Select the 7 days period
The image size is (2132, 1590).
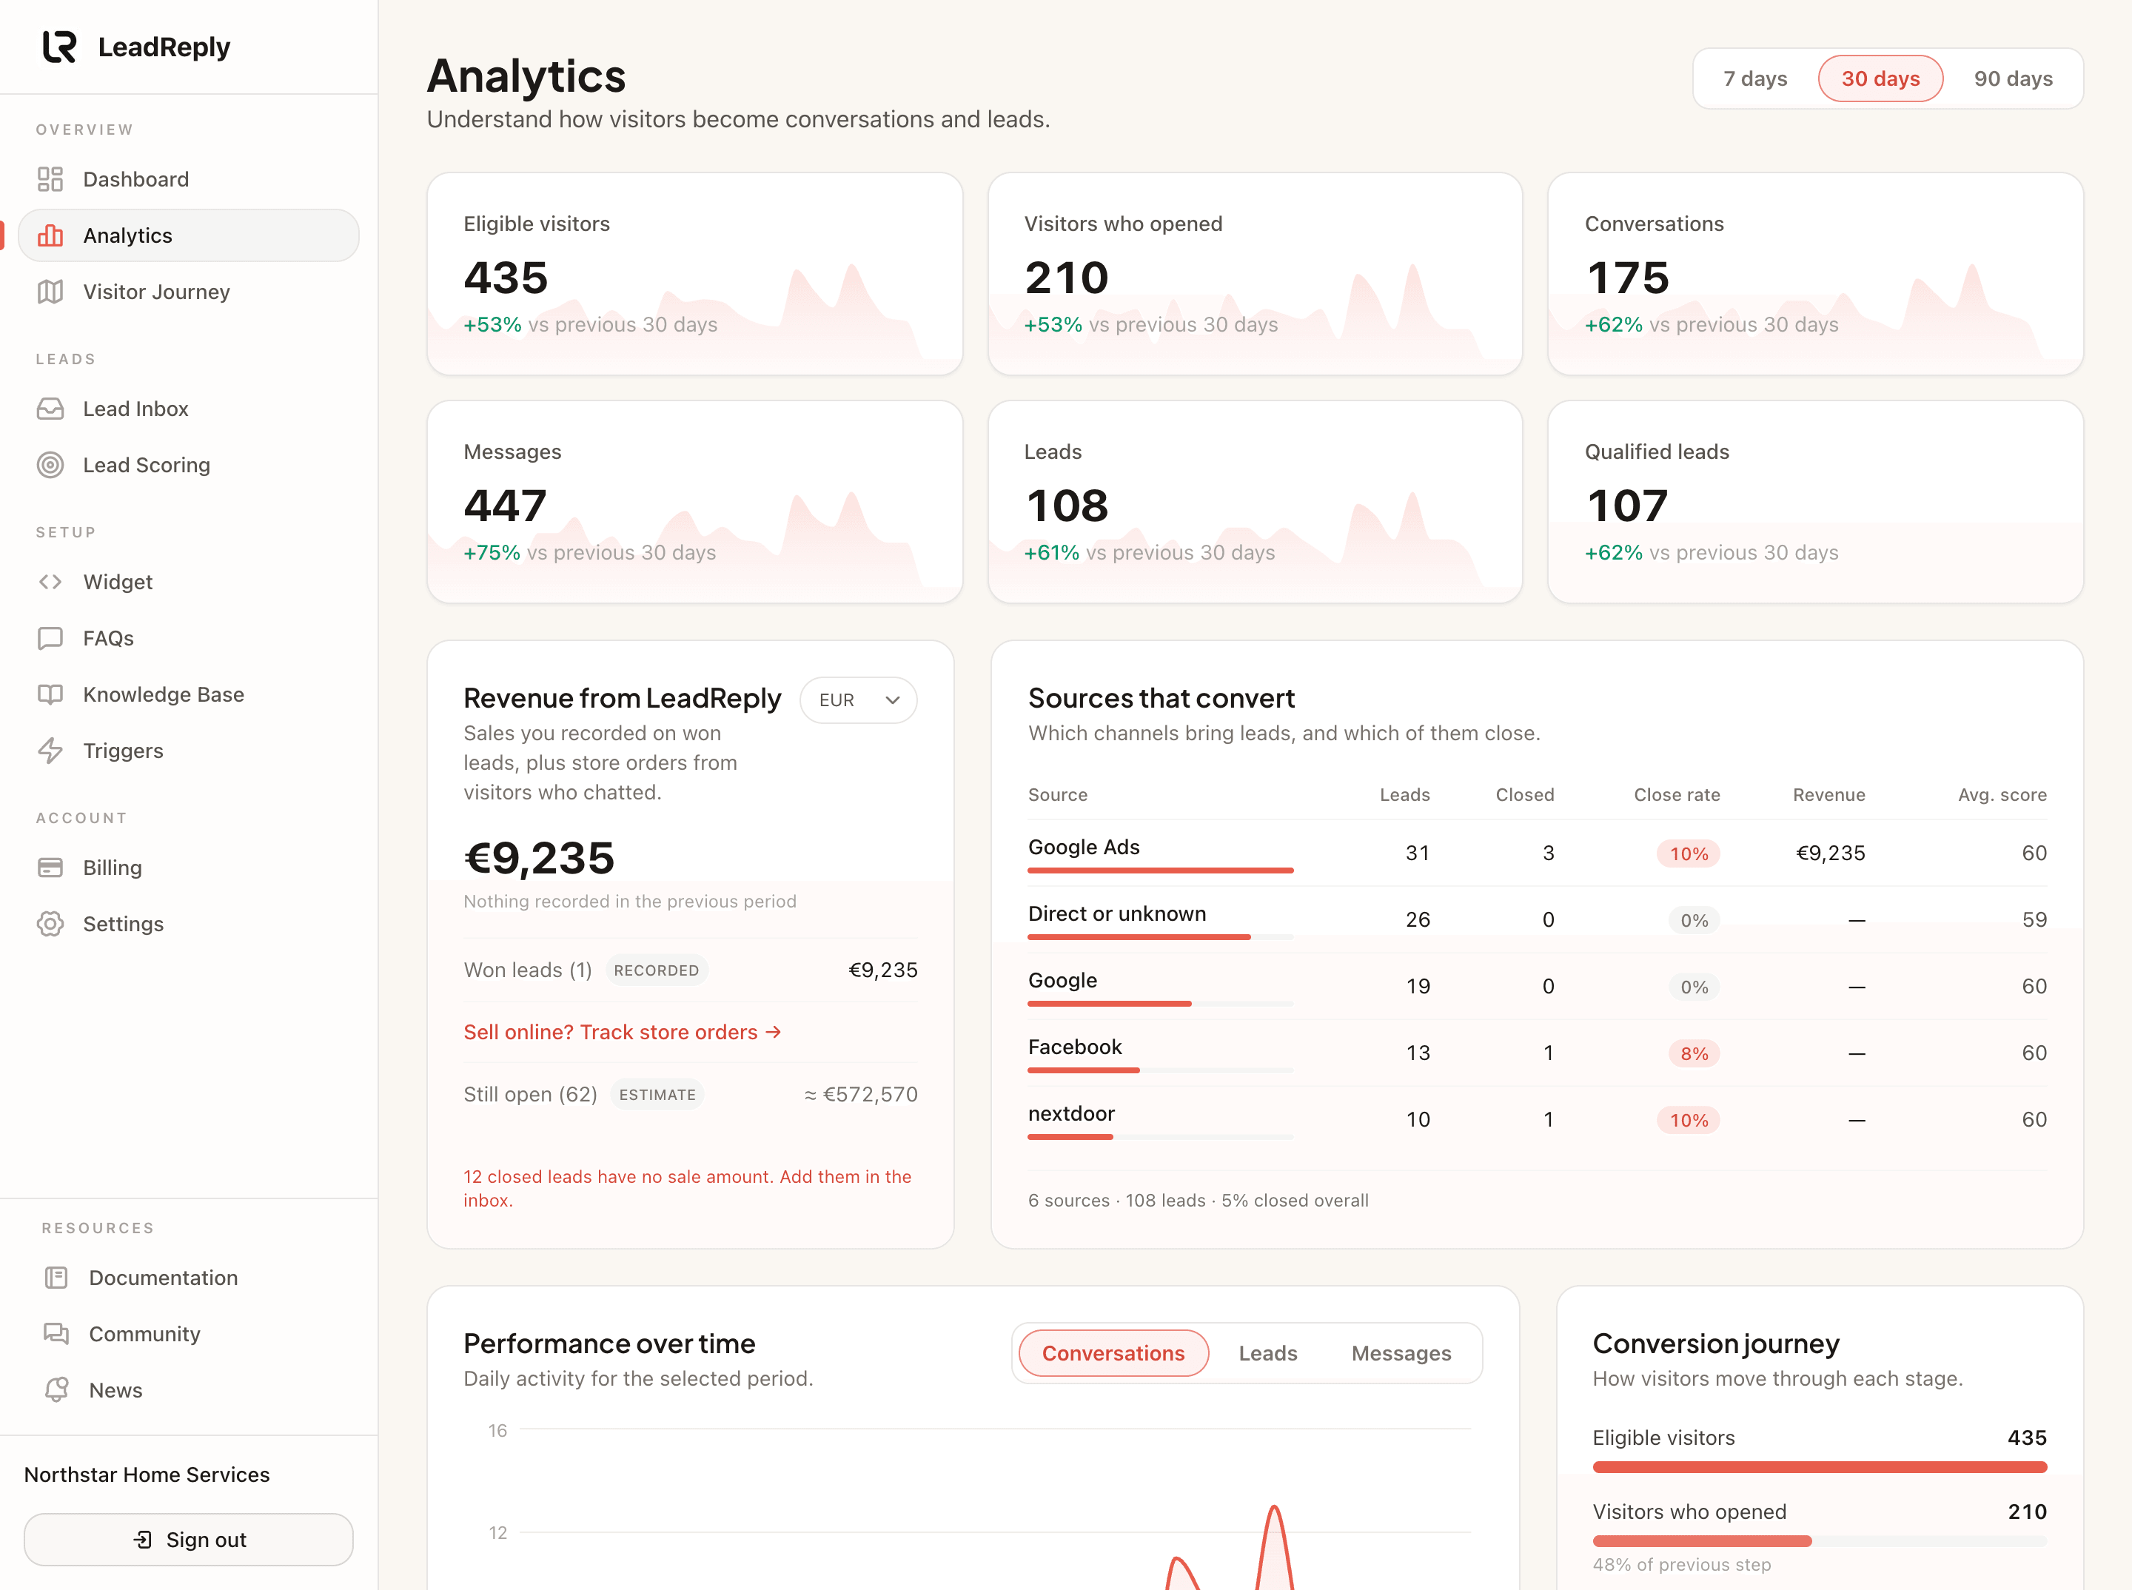point(1754,79)
